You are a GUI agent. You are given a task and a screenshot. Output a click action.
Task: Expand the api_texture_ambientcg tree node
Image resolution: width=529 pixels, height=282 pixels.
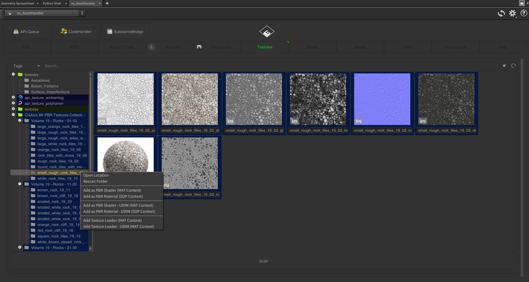pyautogui.click(x=13, y=97)
